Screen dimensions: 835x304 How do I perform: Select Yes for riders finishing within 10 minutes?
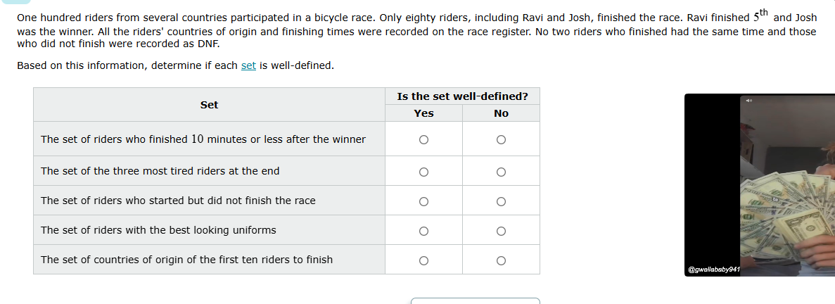click(x=423, y=139)
